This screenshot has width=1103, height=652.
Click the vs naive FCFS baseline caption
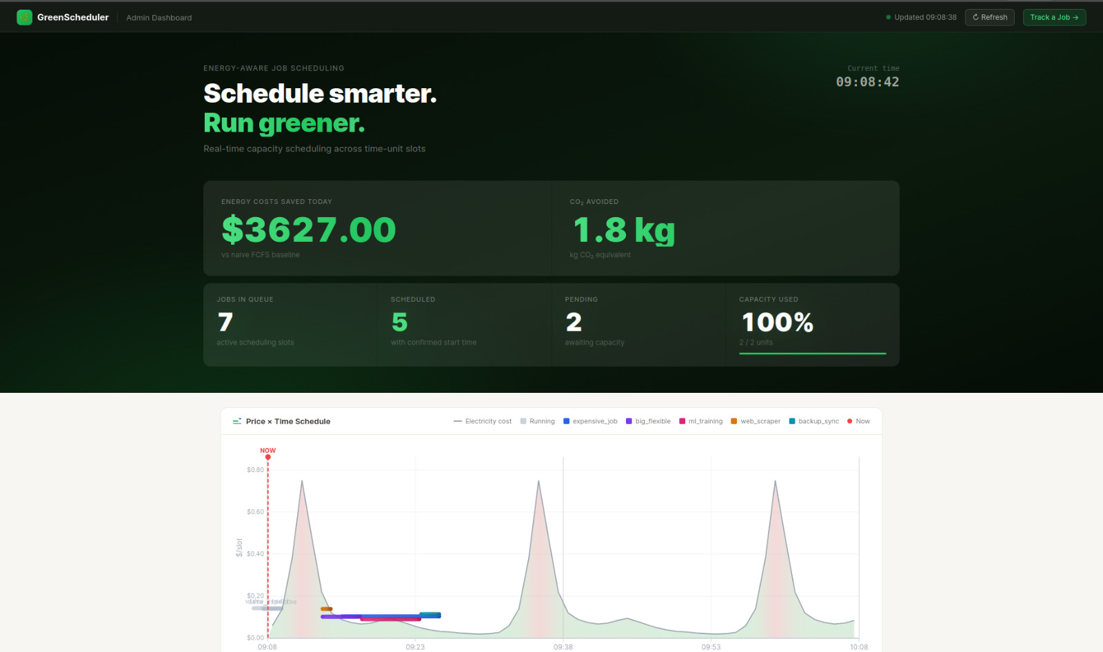[x=261, y=255]
